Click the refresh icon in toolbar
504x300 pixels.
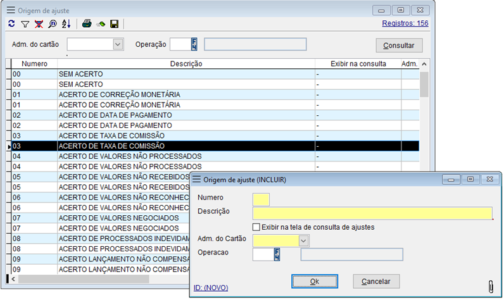click(x=11, y=24)
